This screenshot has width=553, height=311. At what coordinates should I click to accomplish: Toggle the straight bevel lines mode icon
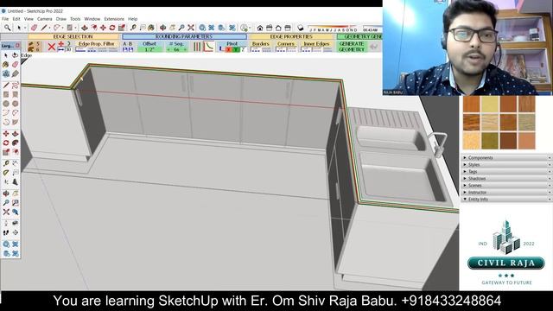click(x=198, y=47)
